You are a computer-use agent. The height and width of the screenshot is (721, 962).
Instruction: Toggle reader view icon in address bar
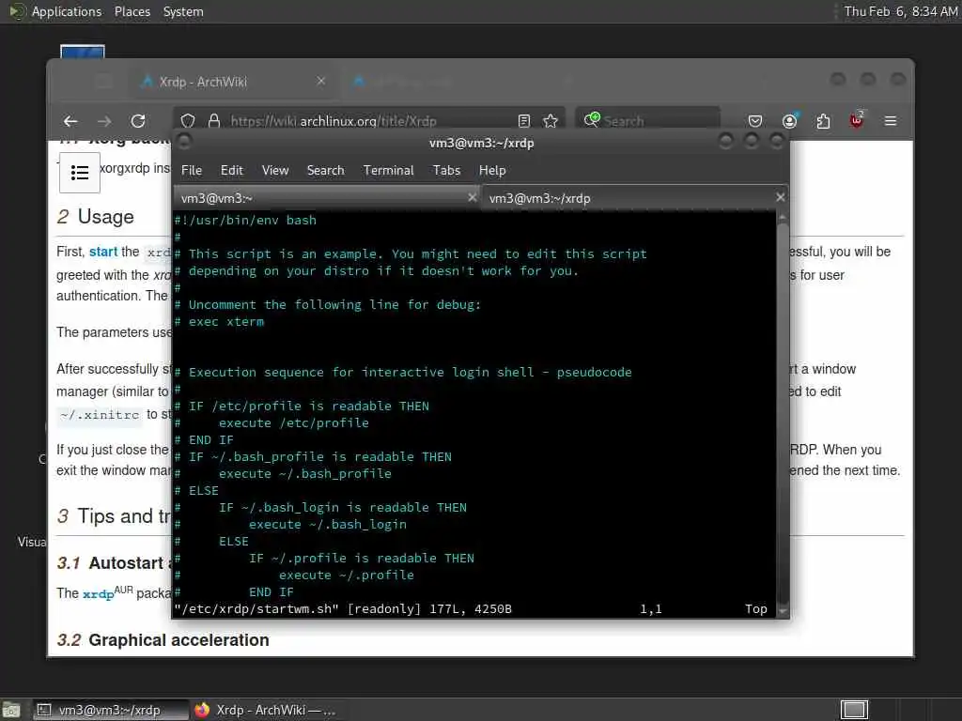point(524,121)
